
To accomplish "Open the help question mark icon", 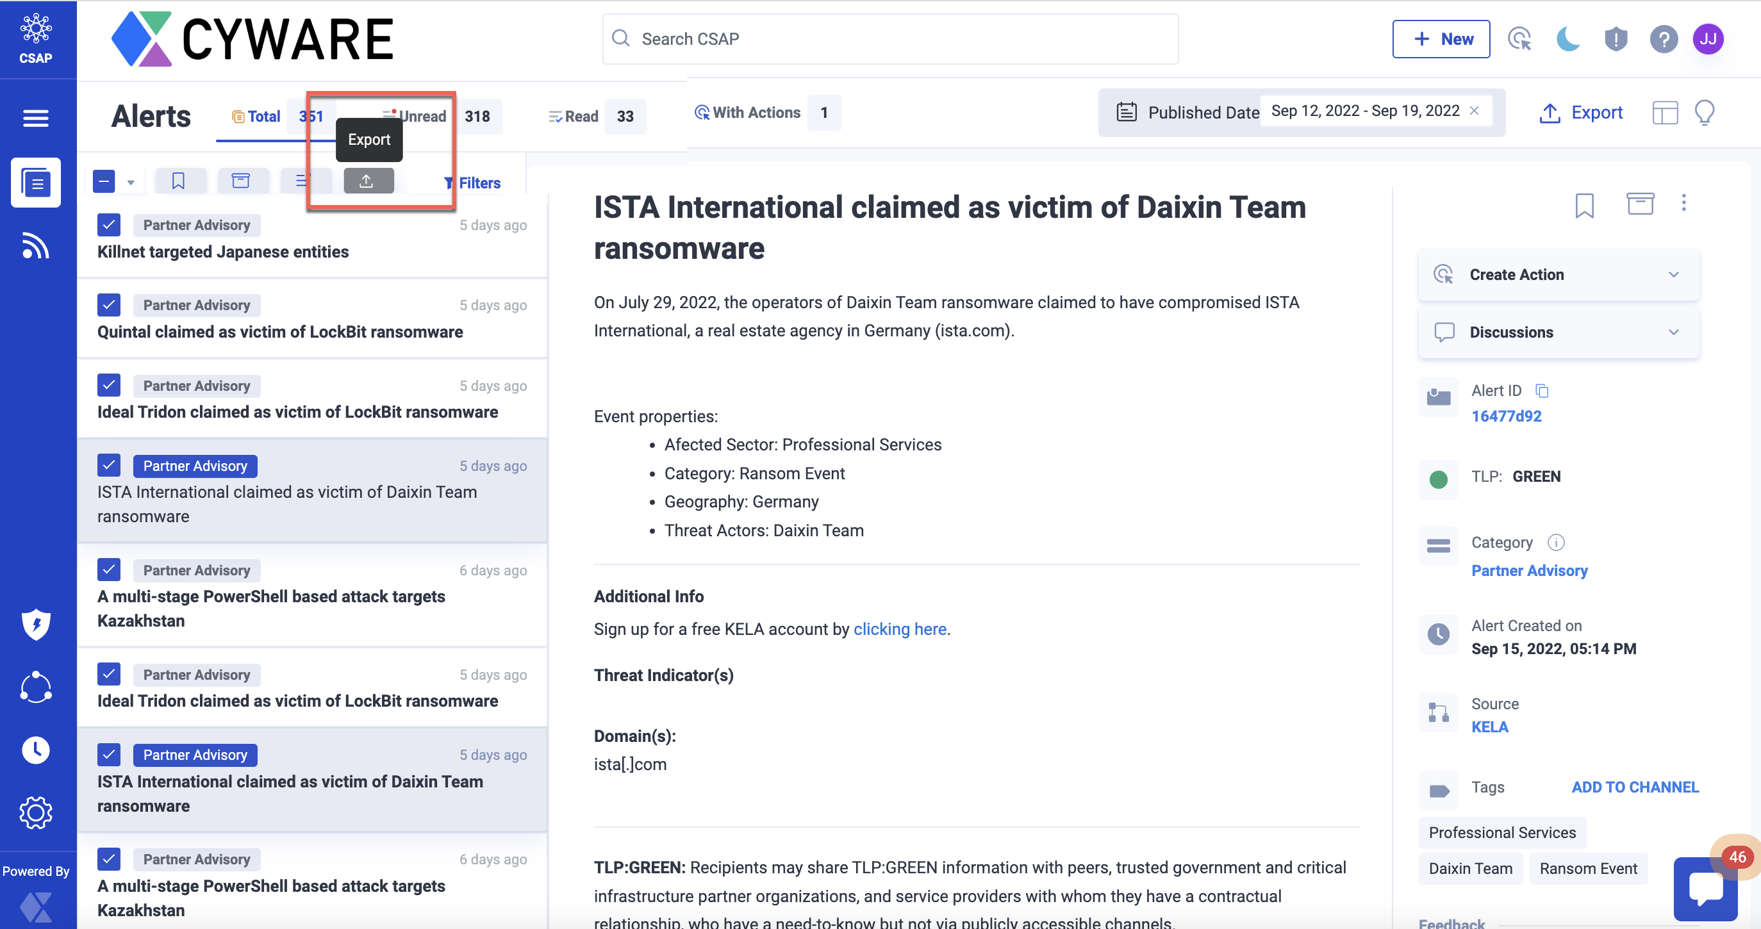I will 1663,39.
